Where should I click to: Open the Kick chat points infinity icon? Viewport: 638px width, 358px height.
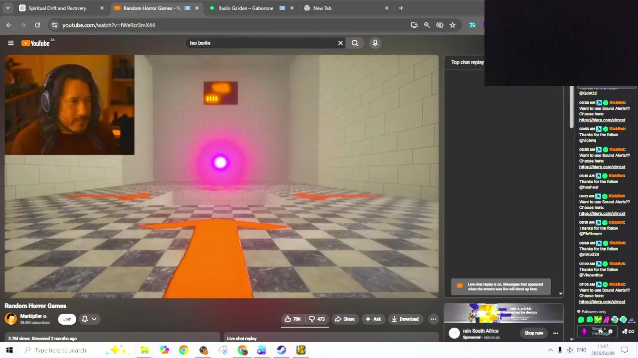(x=631, y=332)
